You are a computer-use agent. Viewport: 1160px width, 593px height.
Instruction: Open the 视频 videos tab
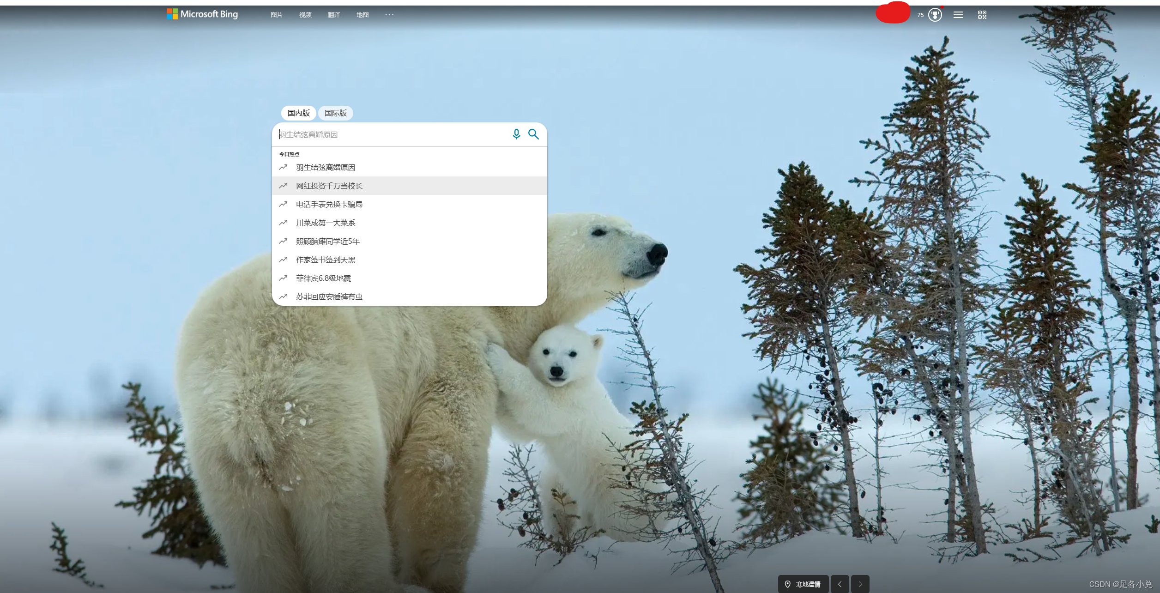[305, 15]
